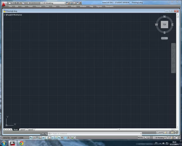Click the Plot printer icon

[28, 3]
